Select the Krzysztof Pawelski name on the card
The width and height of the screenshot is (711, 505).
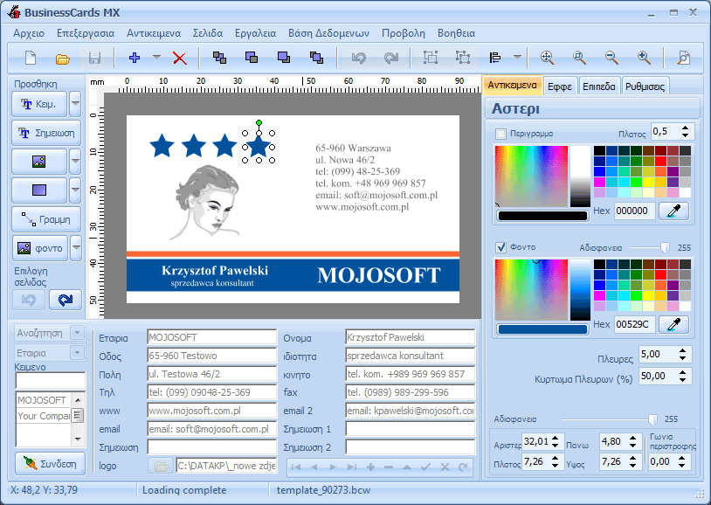(x=215, y=271)
